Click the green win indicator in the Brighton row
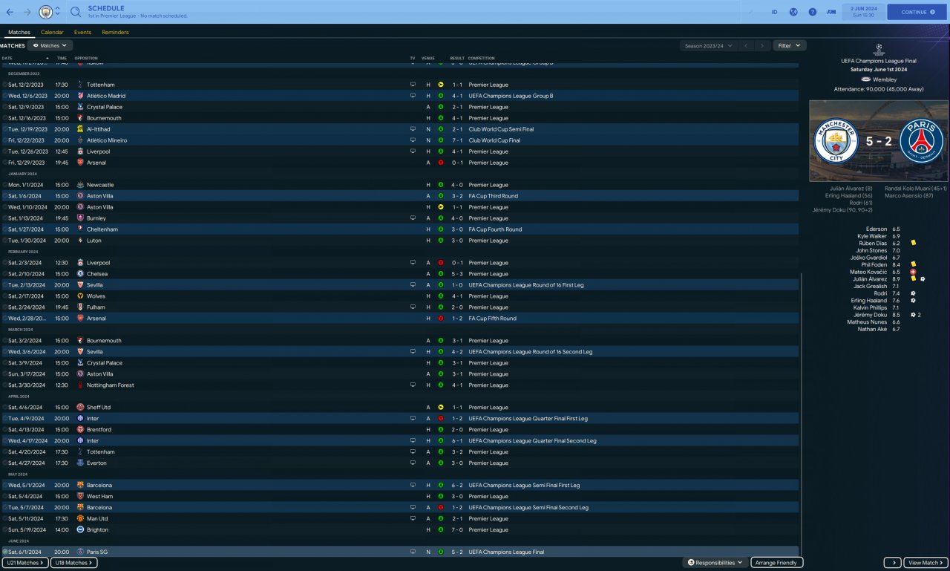 point(440,530)
